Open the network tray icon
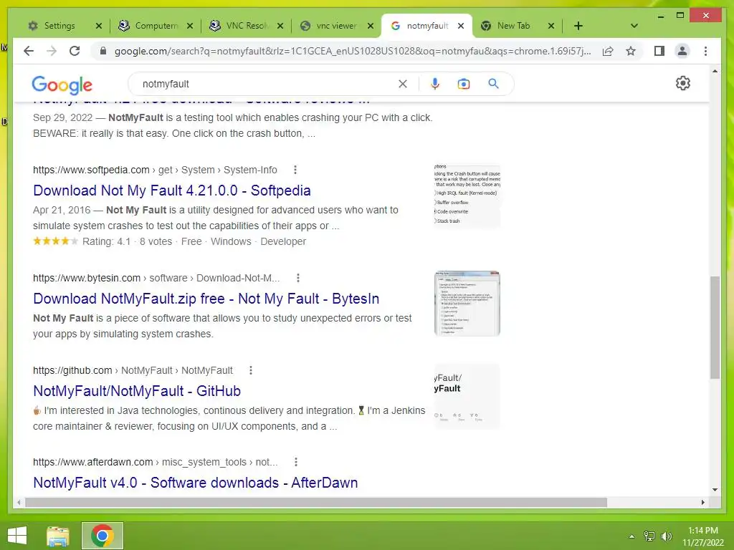This screenshot has width=734, height=550. click(x=649, y=536)
